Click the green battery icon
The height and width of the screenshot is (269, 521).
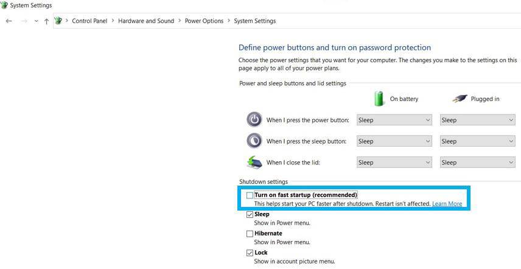click(x=379, y=99)
